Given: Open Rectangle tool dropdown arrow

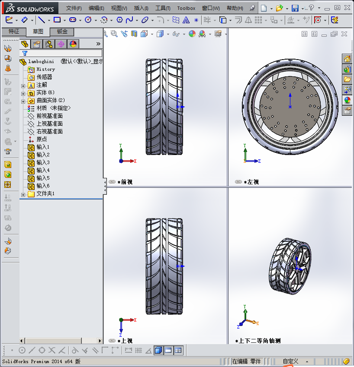Looking at the screenshot, I should [x=64, y=21].
